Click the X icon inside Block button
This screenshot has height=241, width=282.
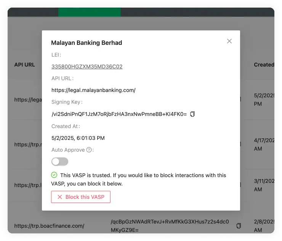59,197
